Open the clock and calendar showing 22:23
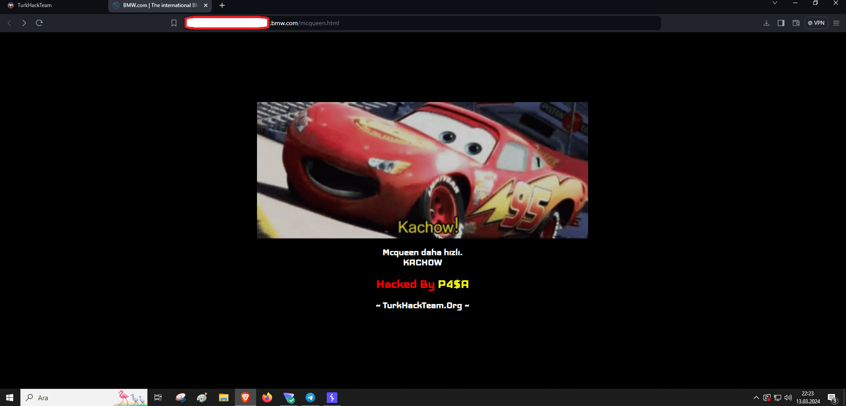 tap(808, 398)
